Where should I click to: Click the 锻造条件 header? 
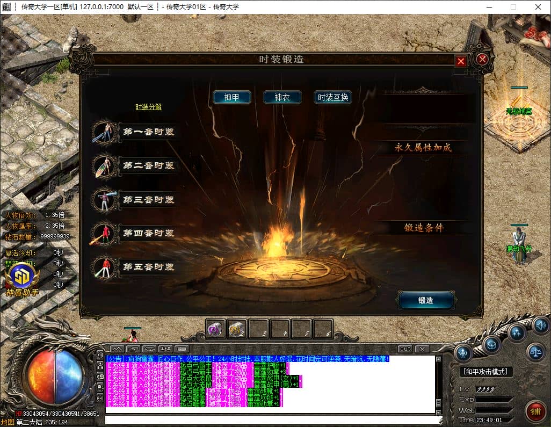pos(424,228)
